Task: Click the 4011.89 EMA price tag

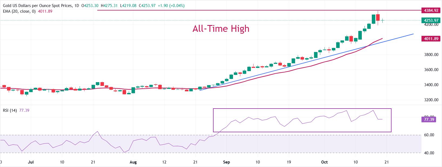Action: 431,39
